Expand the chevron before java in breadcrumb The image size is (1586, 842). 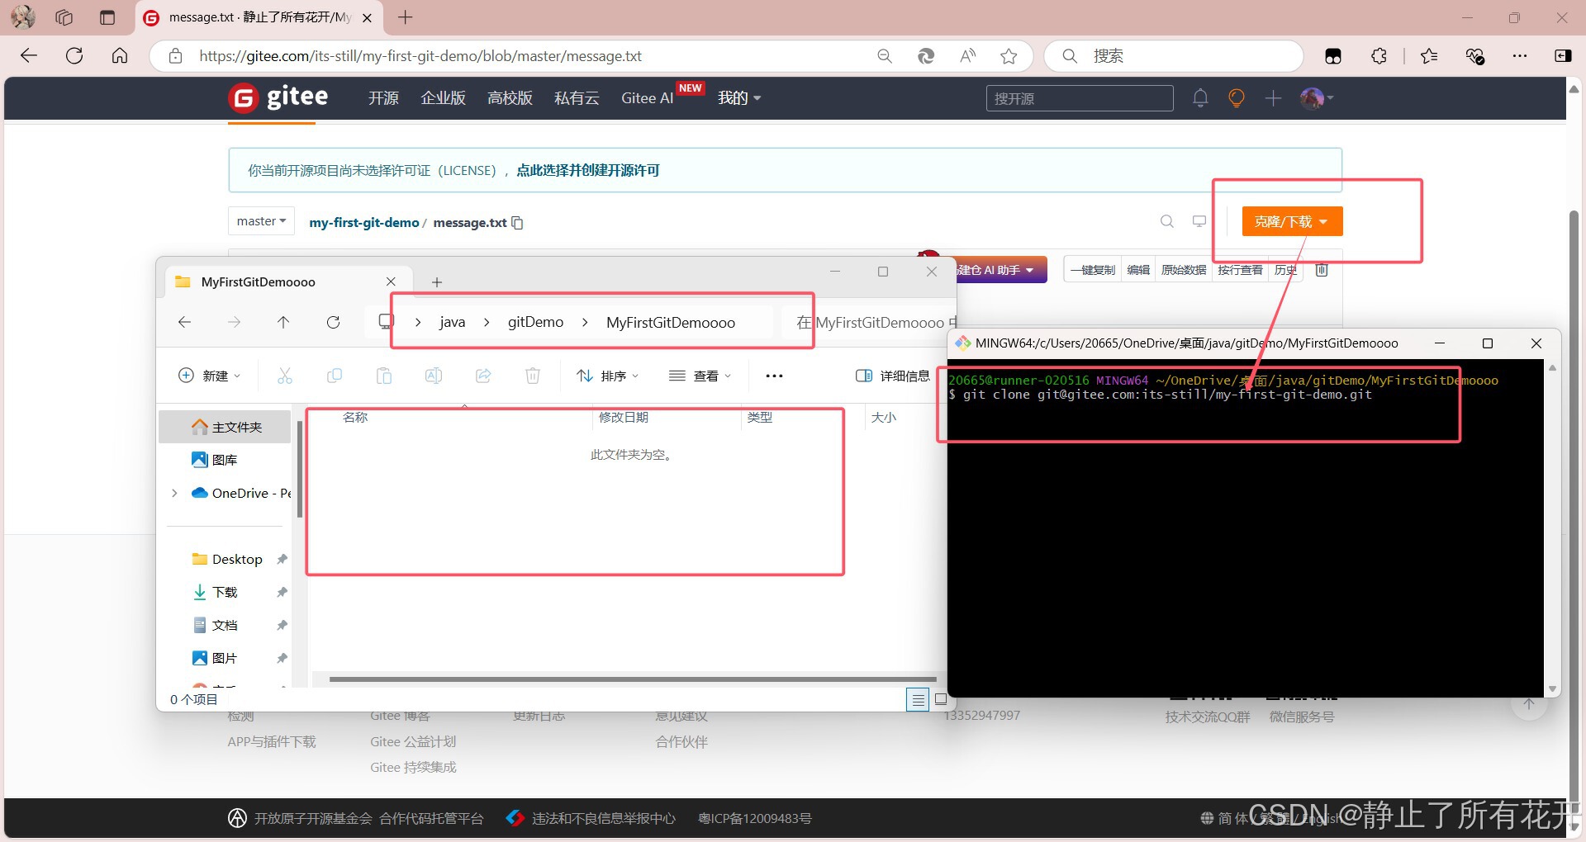(418, 323)
